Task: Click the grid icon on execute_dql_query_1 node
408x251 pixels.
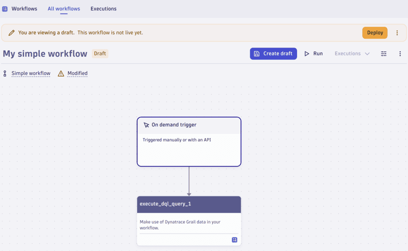Action: [x=235, y=240]
